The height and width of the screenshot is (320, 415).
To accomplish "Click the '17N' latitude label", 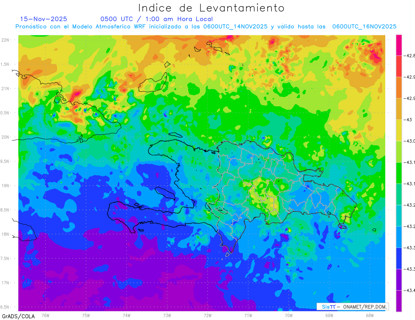I will click(6, 283).
